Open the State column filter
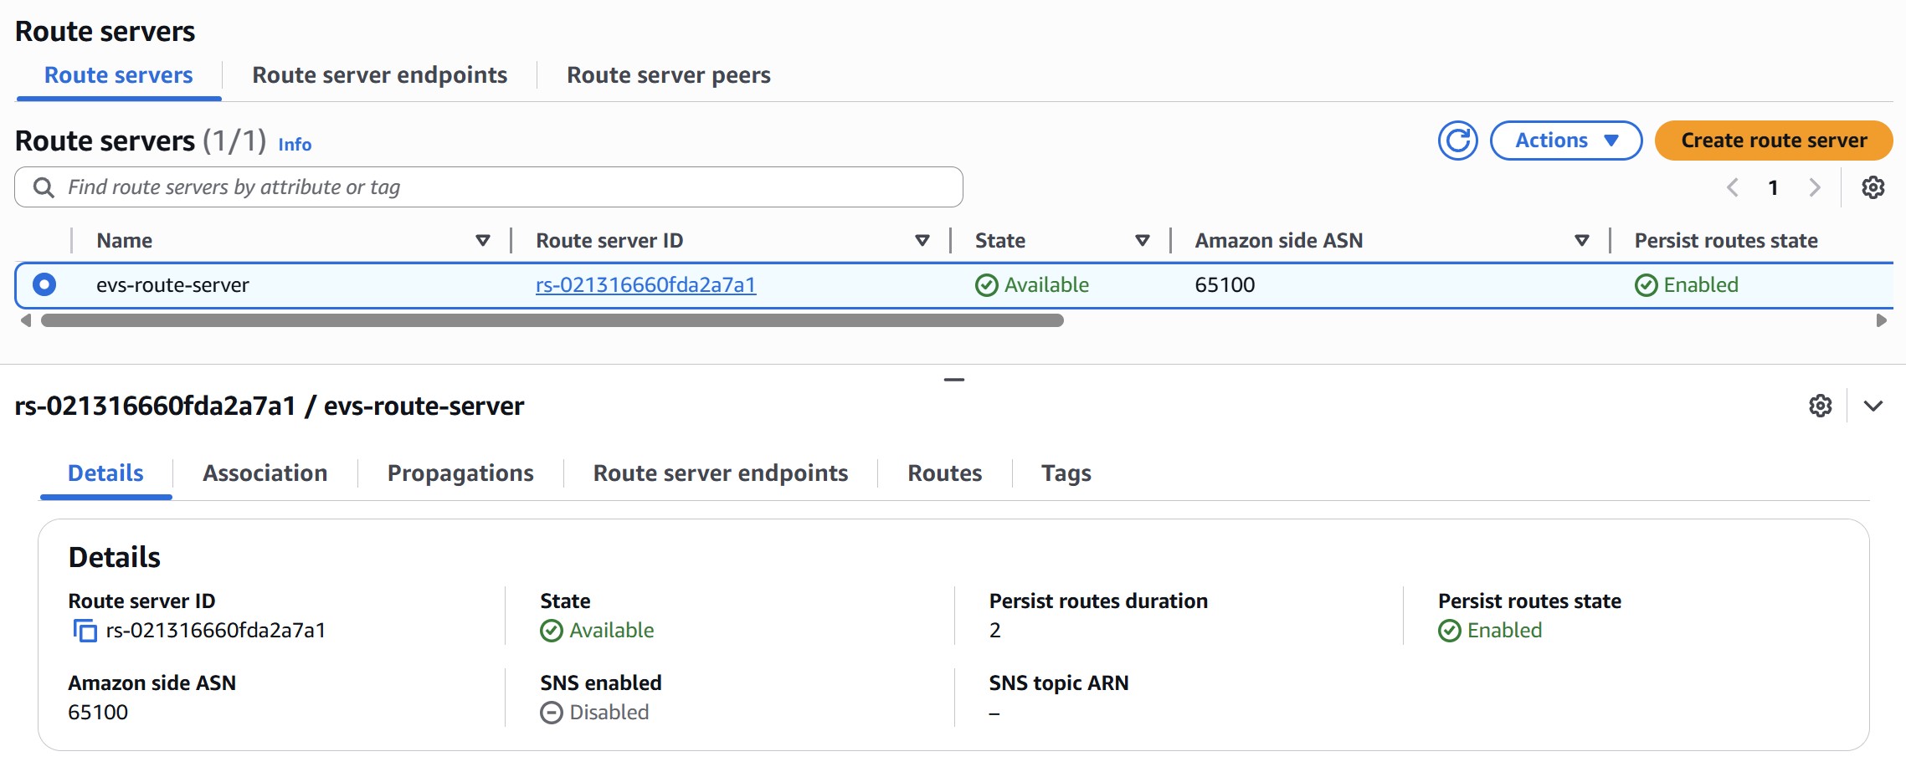This screenshot has width=1906, height=772. click(x=1143, y=240)
